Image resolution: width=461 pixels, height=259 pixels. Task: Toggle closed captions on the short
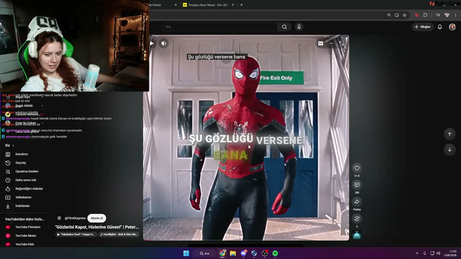tap(321, 44)
